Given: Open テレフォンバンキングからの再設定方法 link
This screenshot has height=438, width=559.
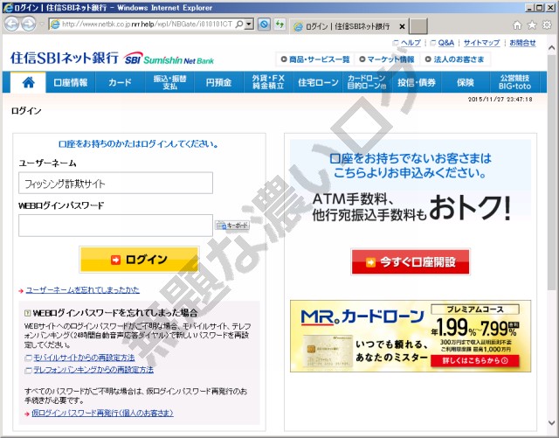Looking at the screenshot, I should [93, 370].
